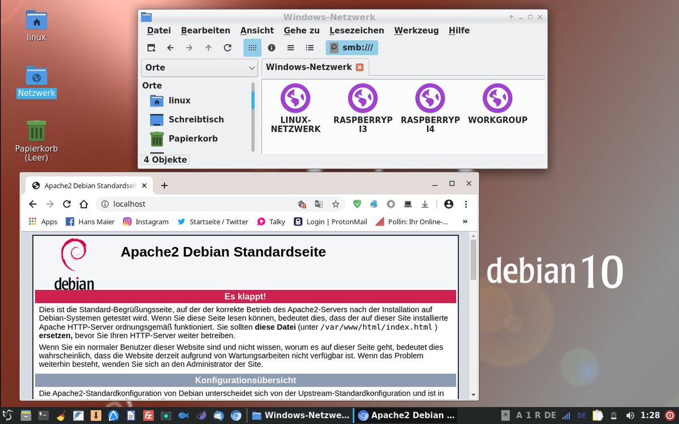Bookmark this page with the star icon
679x424 pixels.
(336, 204)
